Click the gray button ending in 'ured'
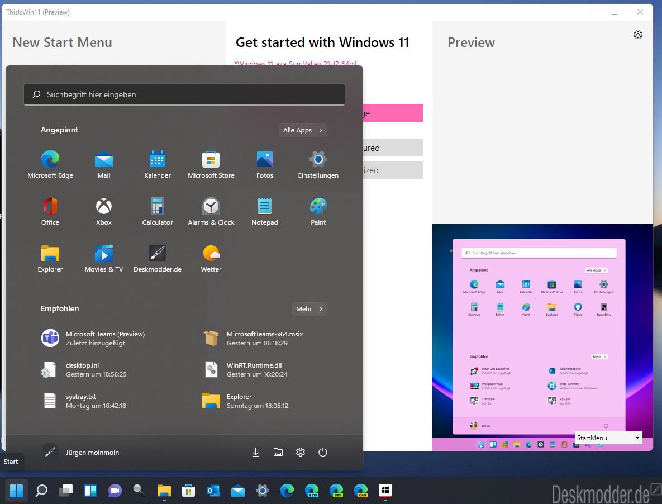The height and width of the screenshot is (504, 662). pos(393,148)
